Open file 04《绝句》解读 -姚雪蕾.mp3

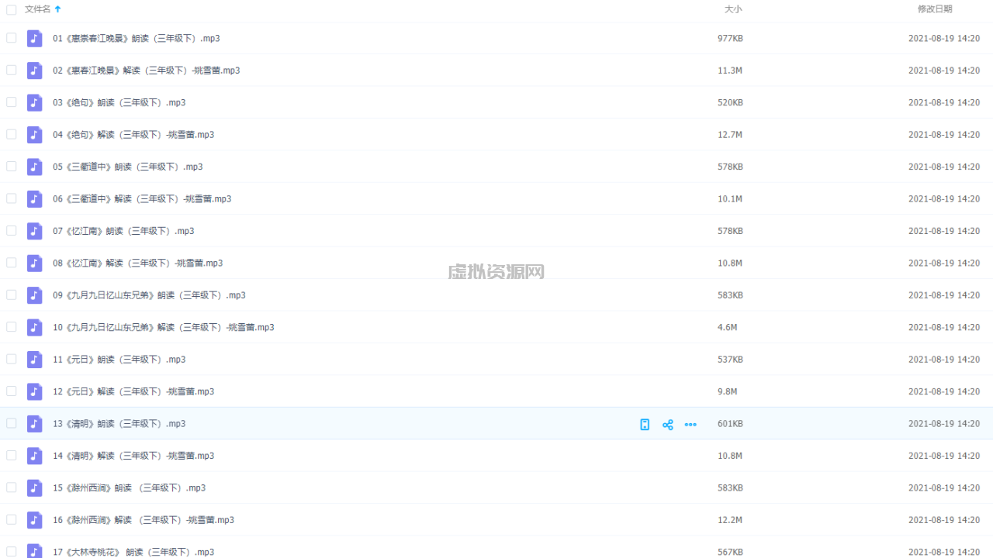(133, 135)
